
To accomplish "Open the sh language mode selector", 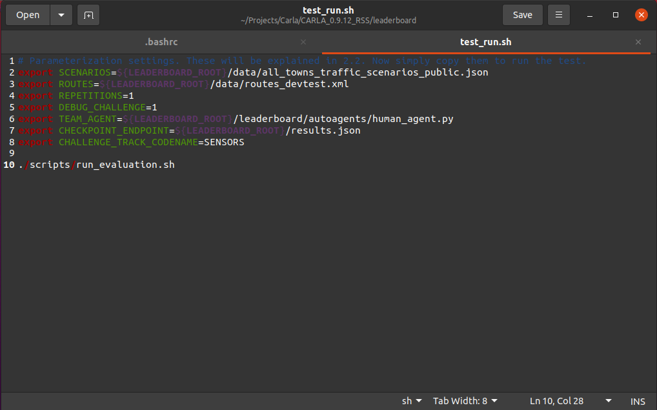I will tap(412, 400).
